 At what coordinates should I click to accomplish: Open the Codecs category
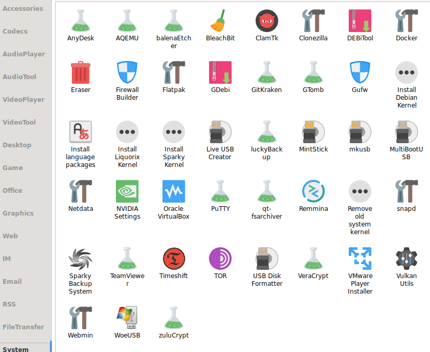point(15,31)
